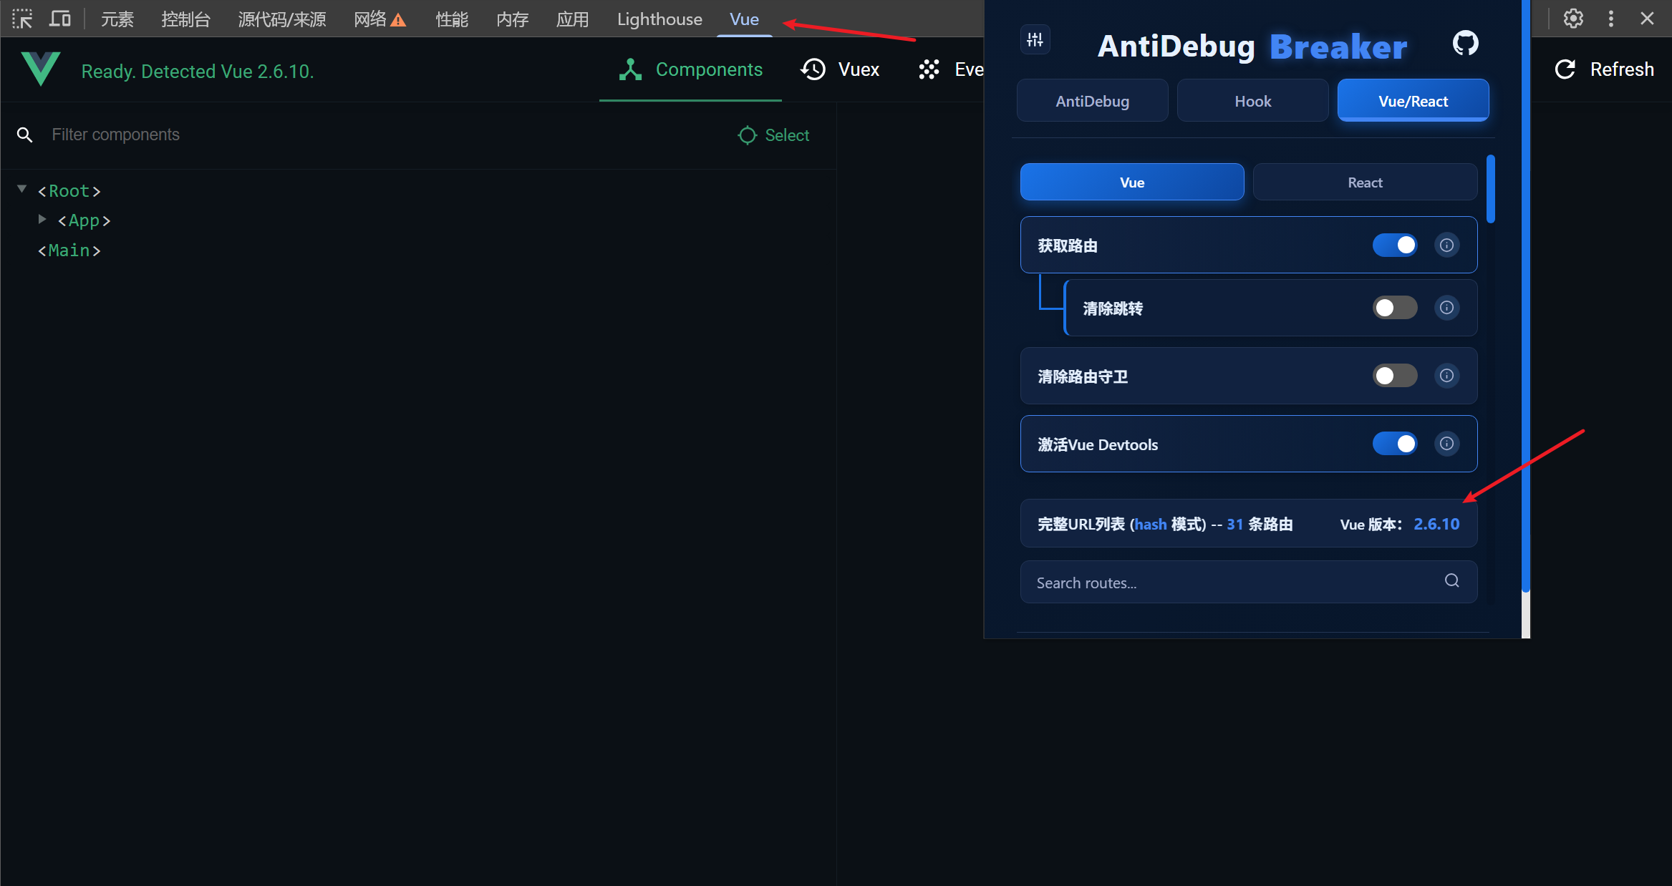This screenshot has height=886, width=1672.
Task: Show info for 清除跳转
Action: (1446, 308)
